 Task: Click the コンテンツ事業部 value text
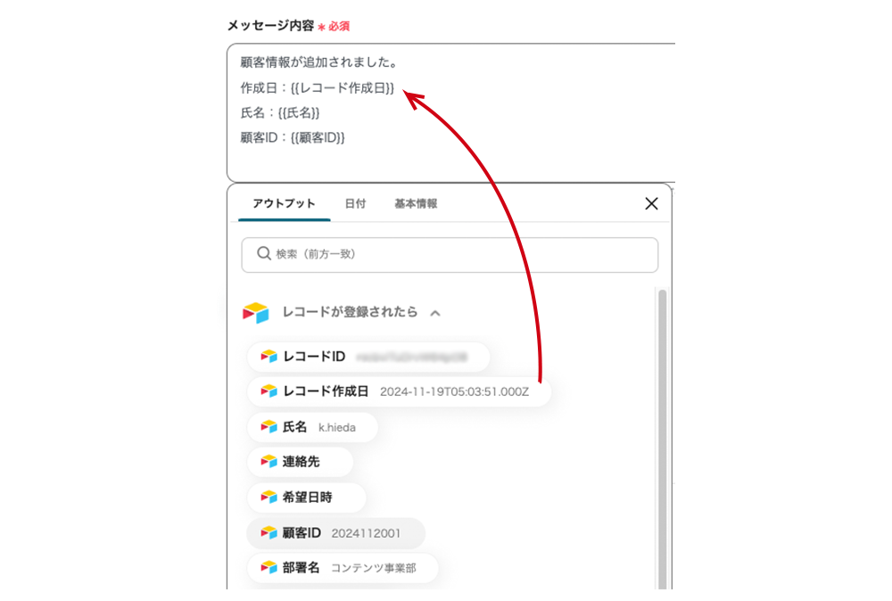point(373,568)
